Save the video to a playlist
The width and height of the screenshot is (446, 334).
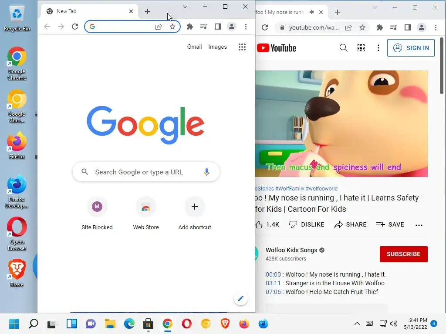coord(390,225)
